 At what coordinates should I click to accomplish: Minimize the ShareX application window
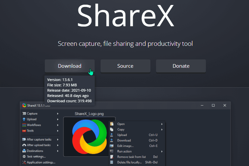202,105
